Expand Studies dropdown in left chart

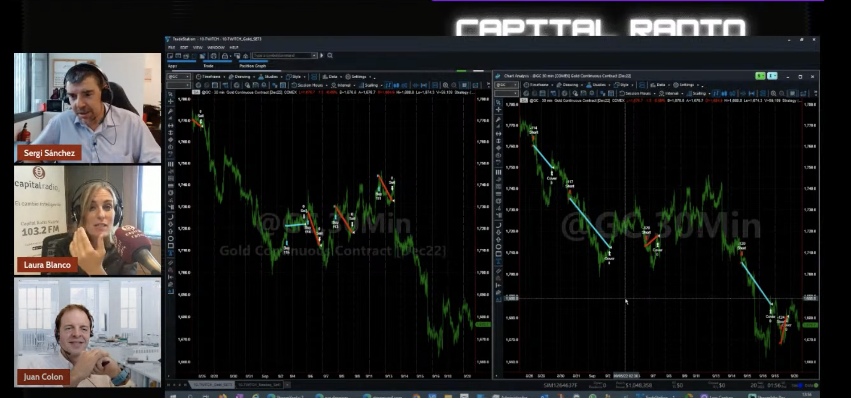pos(270,77)
